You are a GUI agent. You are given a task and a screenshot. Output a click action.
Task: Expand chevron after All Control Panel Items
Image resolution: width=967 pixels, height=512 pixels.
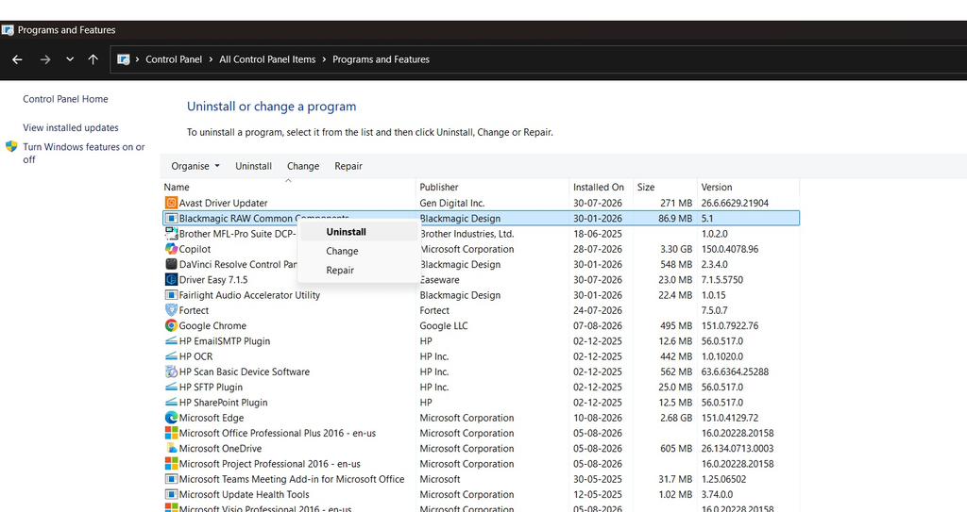[324, 59]
